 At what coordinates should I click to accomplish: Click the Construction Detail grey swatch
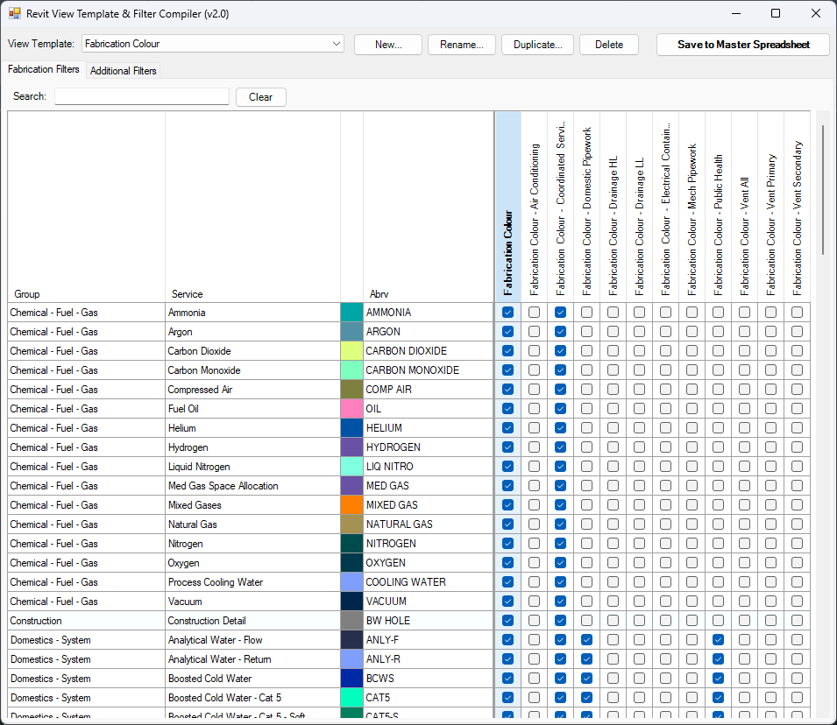pos(351,621)
